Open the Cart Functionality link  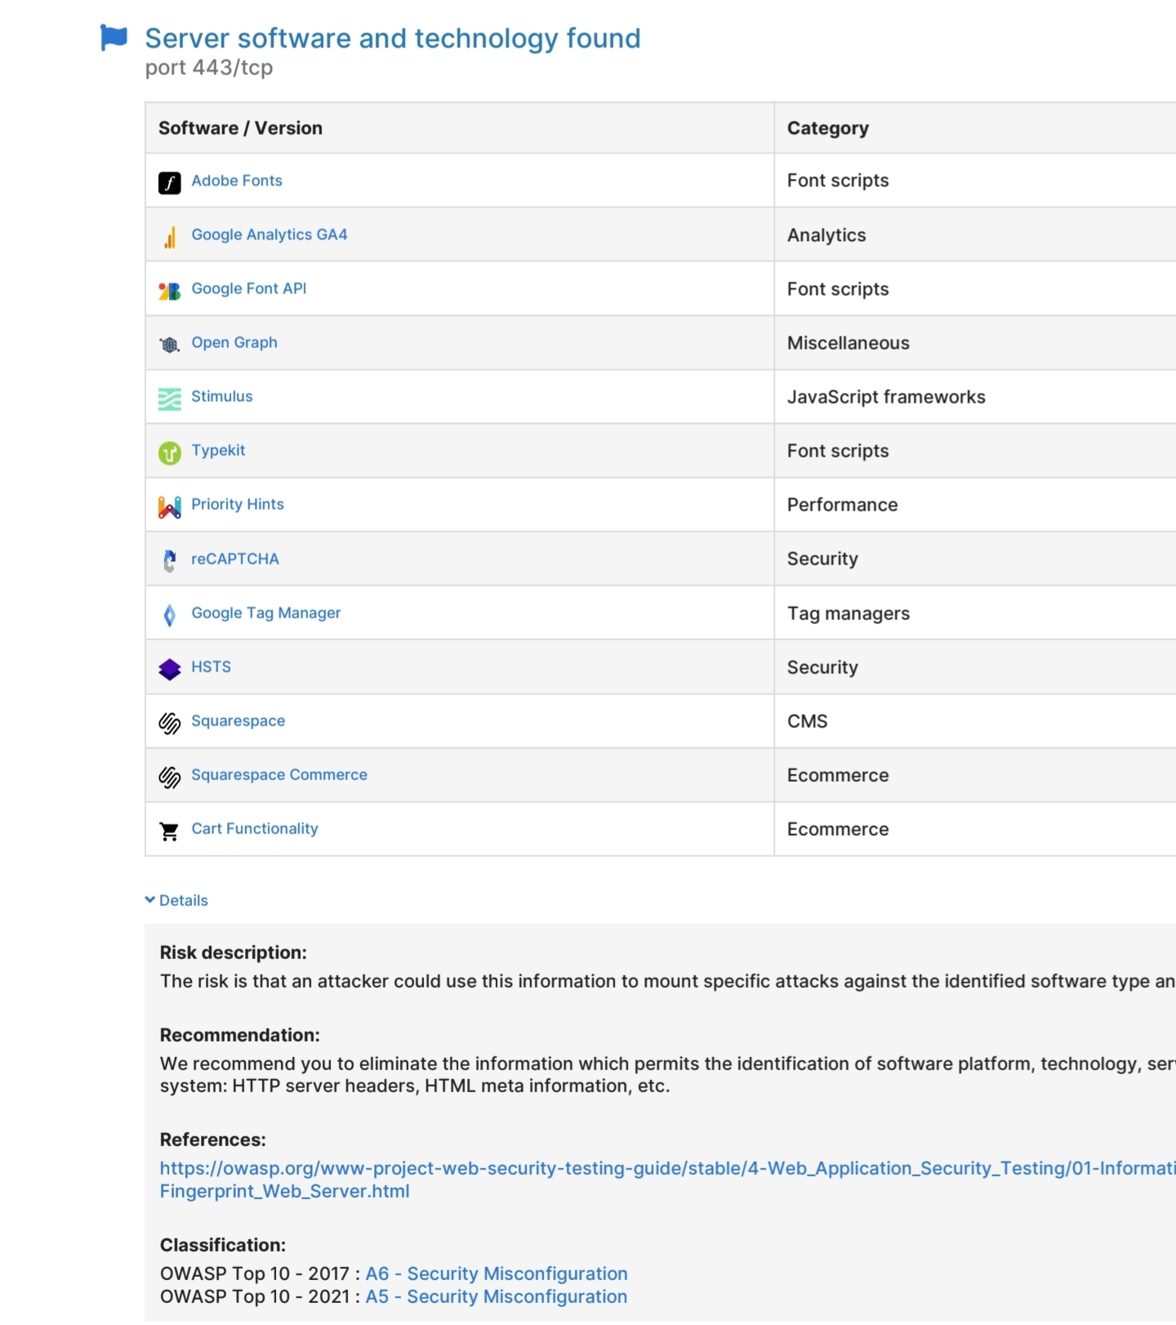[x=255, y=828]
